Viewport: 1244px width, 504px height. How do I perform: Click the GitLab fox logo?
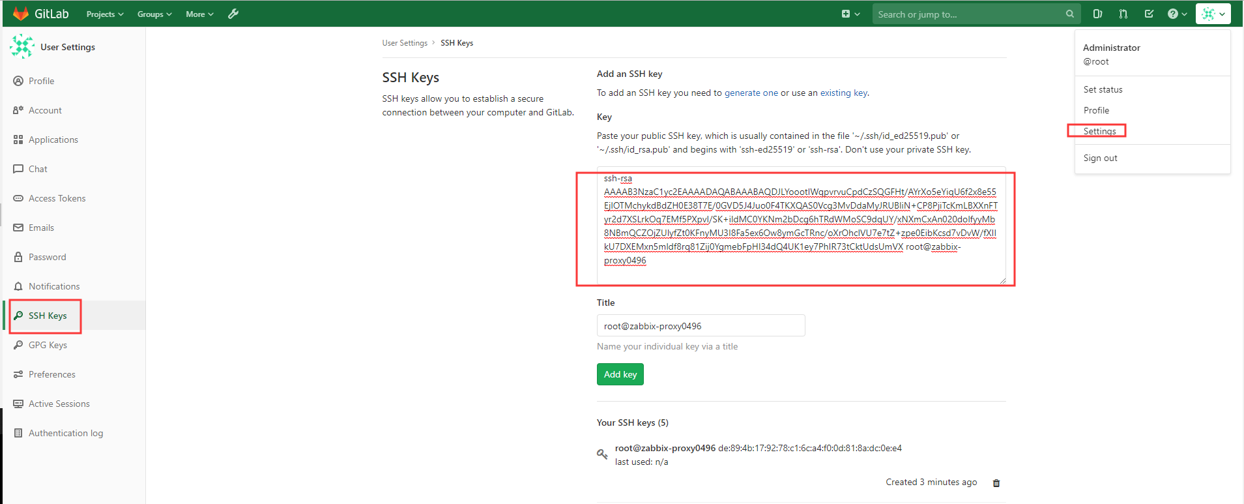pyautogui.click(x=21, y=14)
